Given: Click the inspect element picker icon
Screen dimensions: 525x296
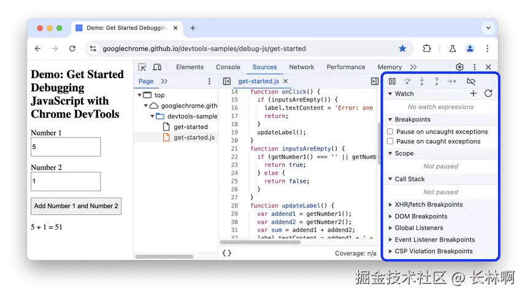Looking at the screenshot, I should coord(142,67).
